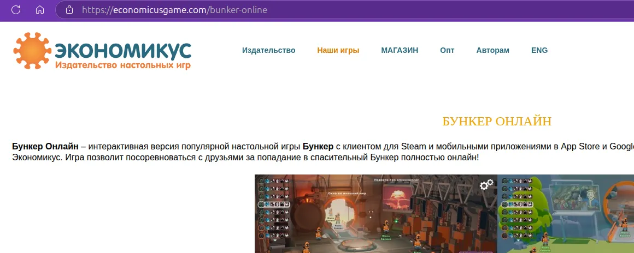634x253 pixels.
Task: Open the Экономикус logo home link
Action: pos(102,51)
